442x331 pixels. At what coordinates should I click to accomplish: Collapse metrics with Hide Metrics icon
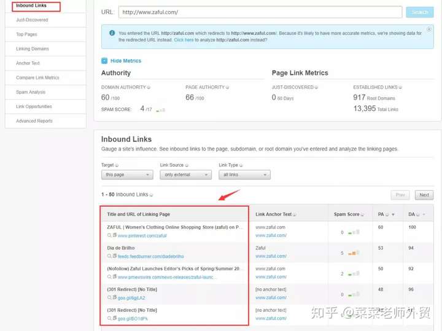click(104, 61)
